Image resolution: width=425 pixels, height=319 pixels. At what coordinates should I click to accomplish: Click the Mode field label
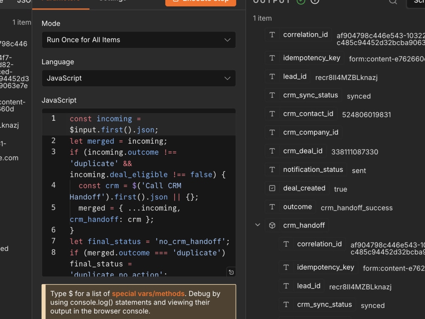pos(51,23)
